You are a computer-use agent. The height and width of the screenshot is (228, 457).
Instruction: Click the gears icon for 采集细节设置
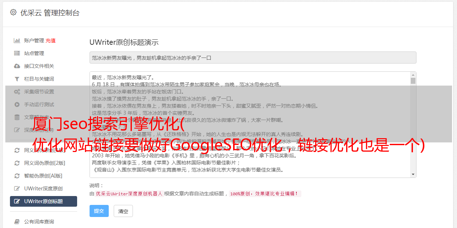(x=17, y=92)
